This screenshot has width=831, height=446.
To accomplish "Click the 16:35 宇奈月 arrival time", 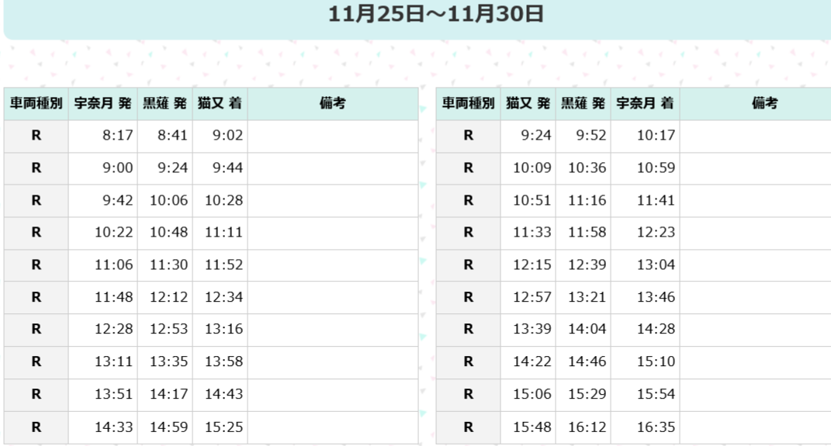I will pos(656,427).
